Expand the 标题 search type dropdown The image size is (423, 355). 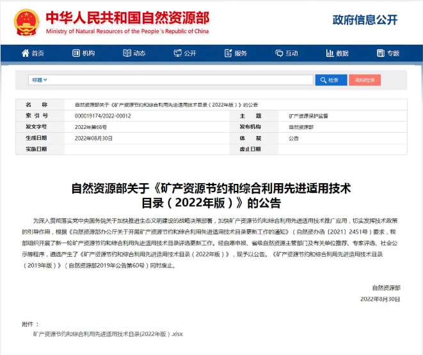click(38, 80)
